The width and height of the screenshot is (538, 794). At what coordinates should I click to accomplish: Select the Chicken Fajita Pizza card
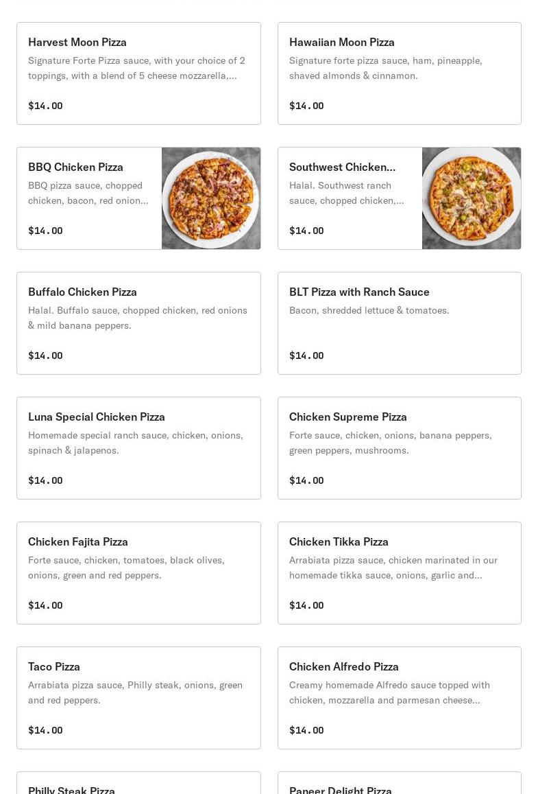tap(138, 573)
